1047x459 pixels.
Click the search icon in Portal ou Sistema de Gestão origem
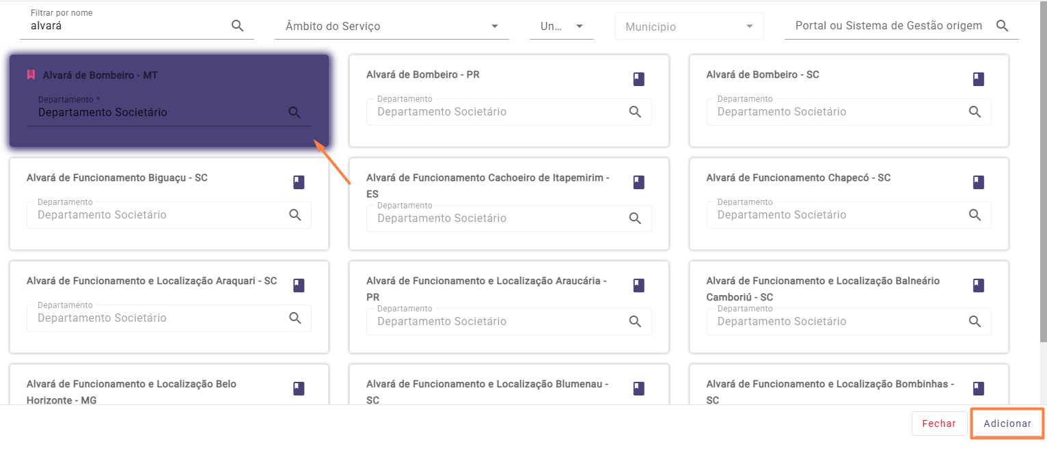click(1002, 26)
